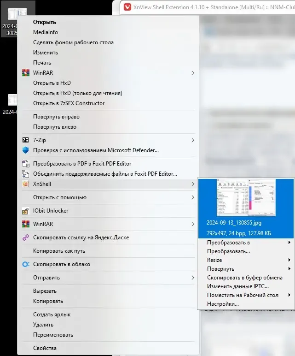Screen dimensions: 295x356
Task: Click the WinRAR icon above Открыть в HxD
Action: point(26,73)
